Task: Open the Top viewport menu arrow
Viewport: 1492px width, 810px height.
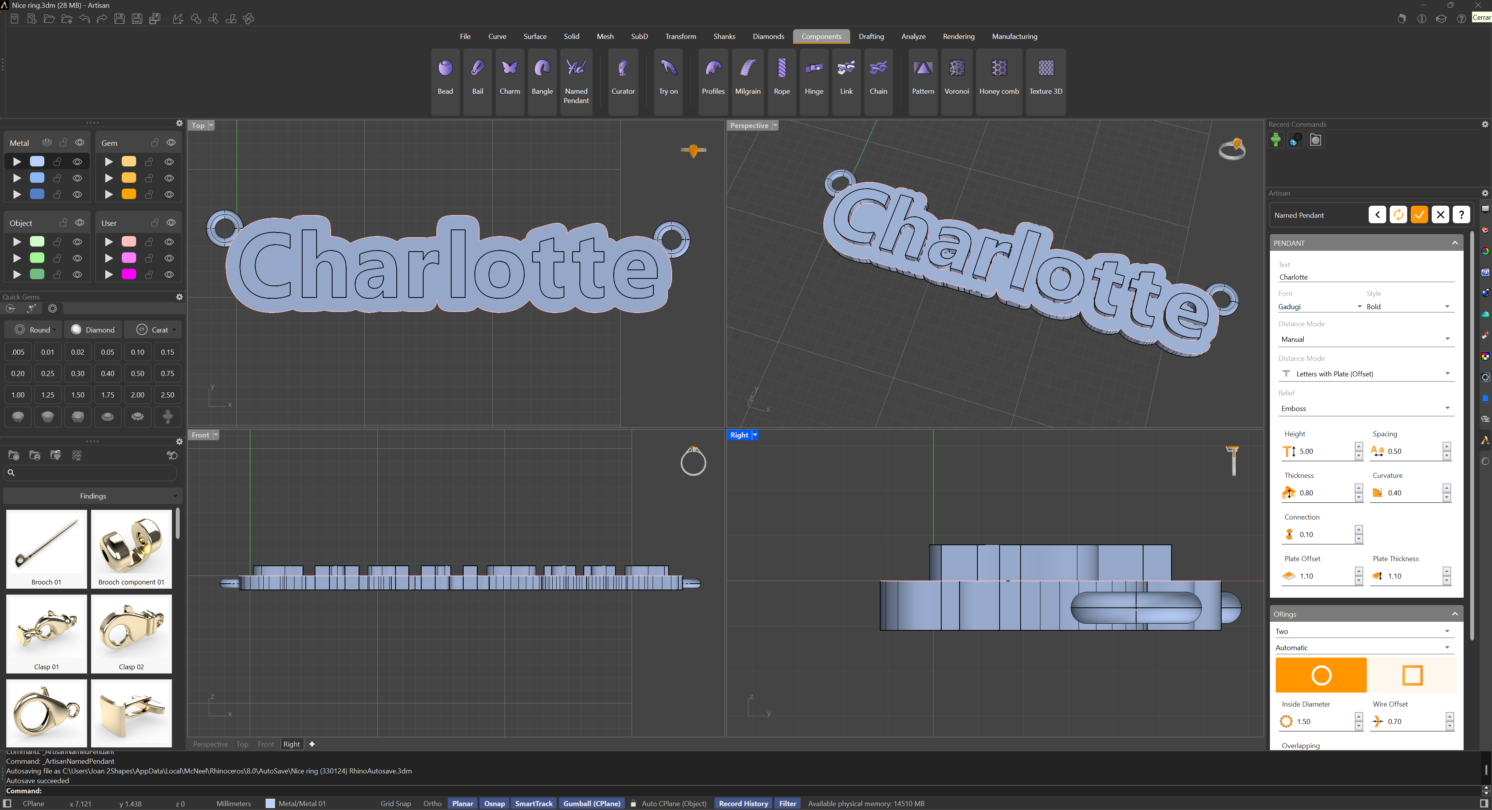Action: pos(211,126)
